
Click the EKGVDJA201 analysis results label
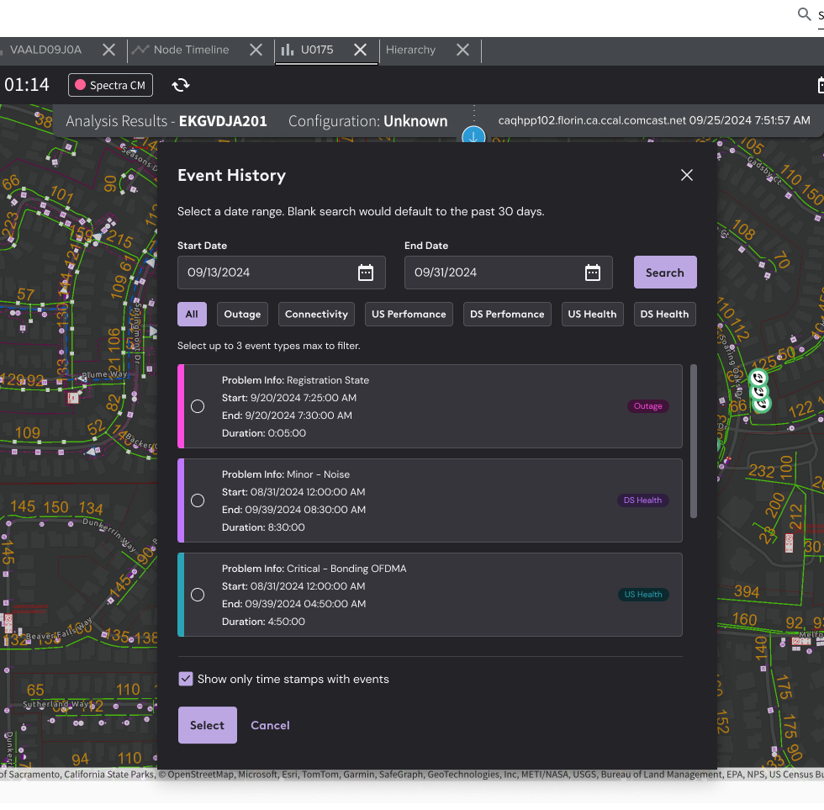[223, 121]
